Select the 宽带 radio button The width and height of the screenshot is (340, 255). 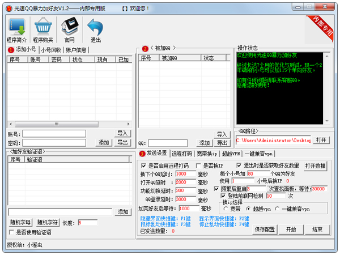226,209
